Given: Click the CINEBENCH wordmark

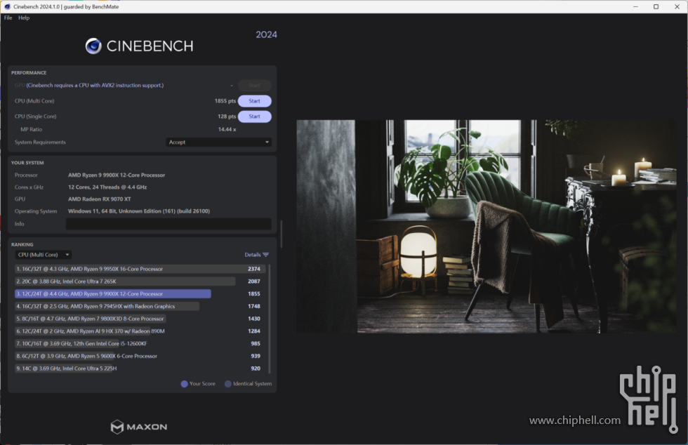Looking at the screenshot, I should point(150,46).
